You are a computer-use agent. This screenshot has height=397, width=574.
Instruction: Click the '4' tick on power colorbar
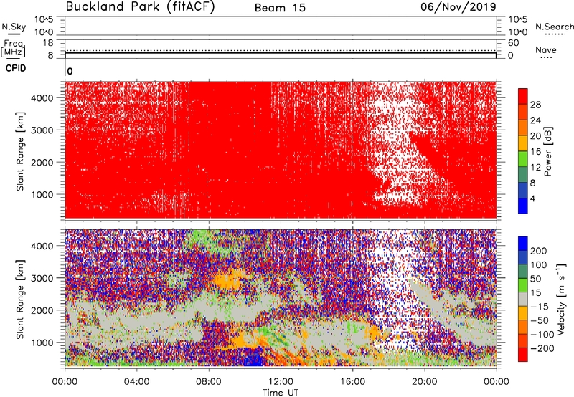[x=532, y=198]
